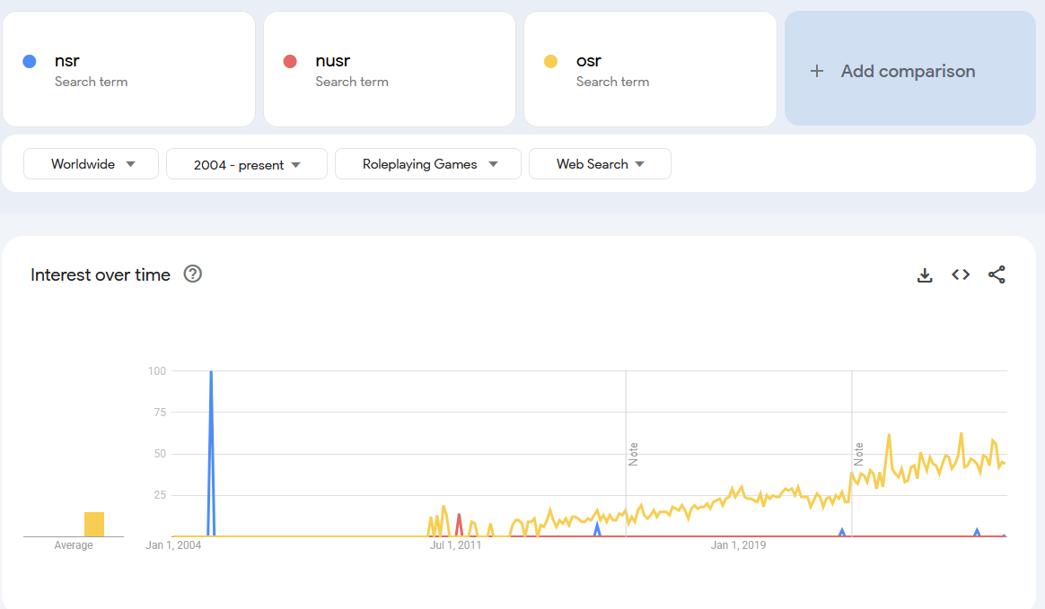Click the plus icon in Add comparison
The image size is (1045, 609).
point(816,71)
